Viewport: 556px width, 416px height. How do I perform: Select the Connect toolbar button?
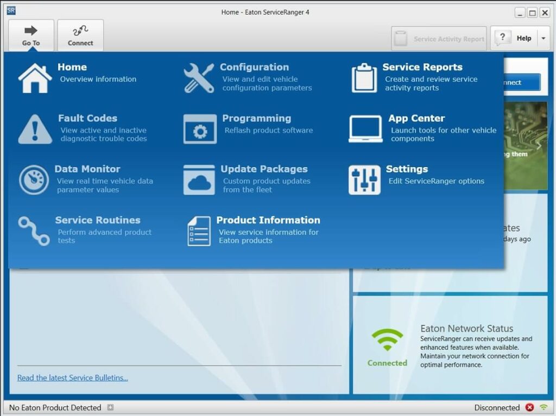pyautogui.click(x=80, y=35)
